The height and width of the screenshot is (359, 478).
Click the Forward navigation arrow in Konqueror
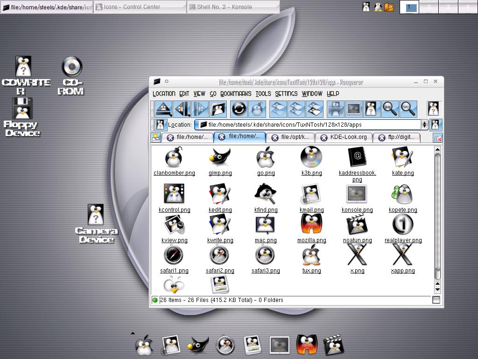point(200,108)
